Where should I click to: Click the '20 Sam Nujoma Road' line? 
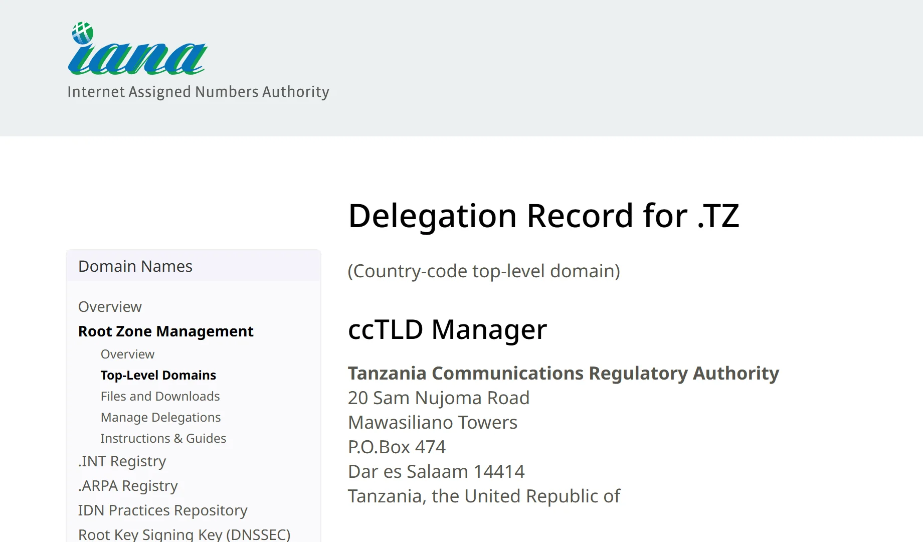tap(439, 398)
